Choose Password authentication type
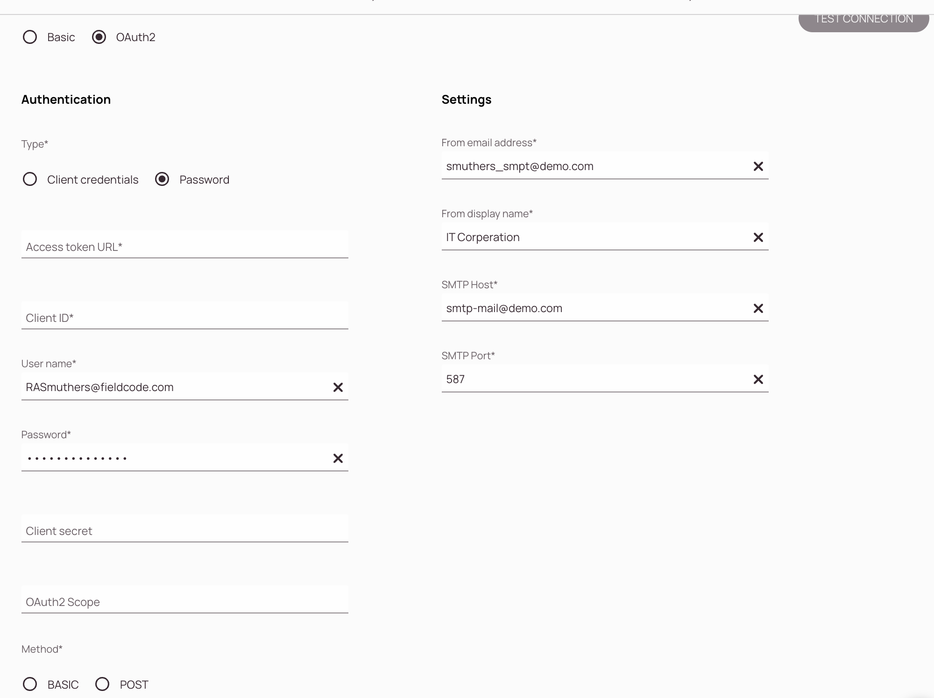The width and height of the screenshot is (934, 698). (x=162, y=179)
